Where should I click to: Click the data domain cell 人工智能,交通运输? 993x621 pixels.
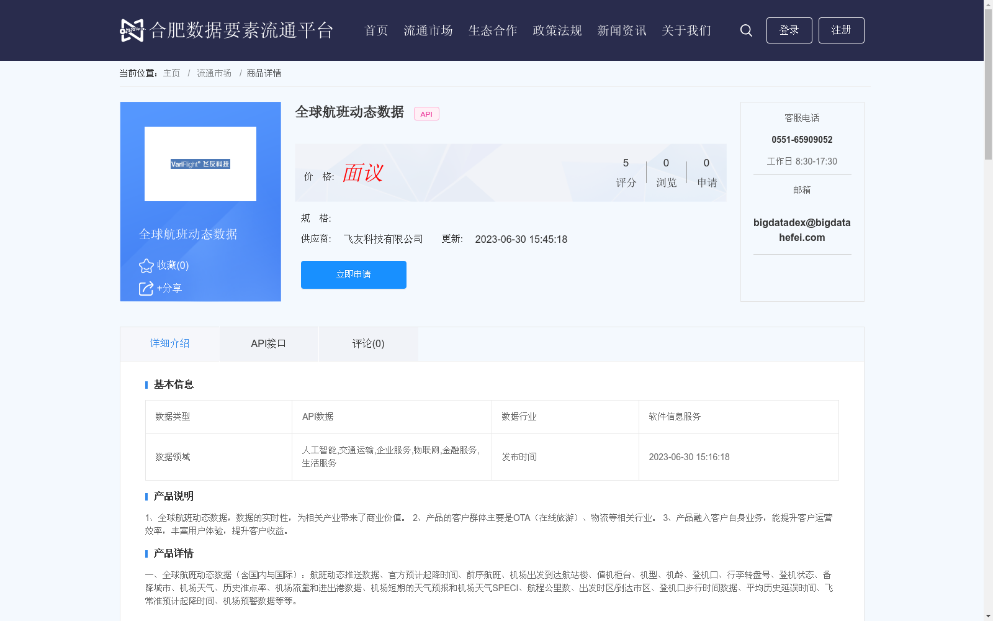[392, 457]
